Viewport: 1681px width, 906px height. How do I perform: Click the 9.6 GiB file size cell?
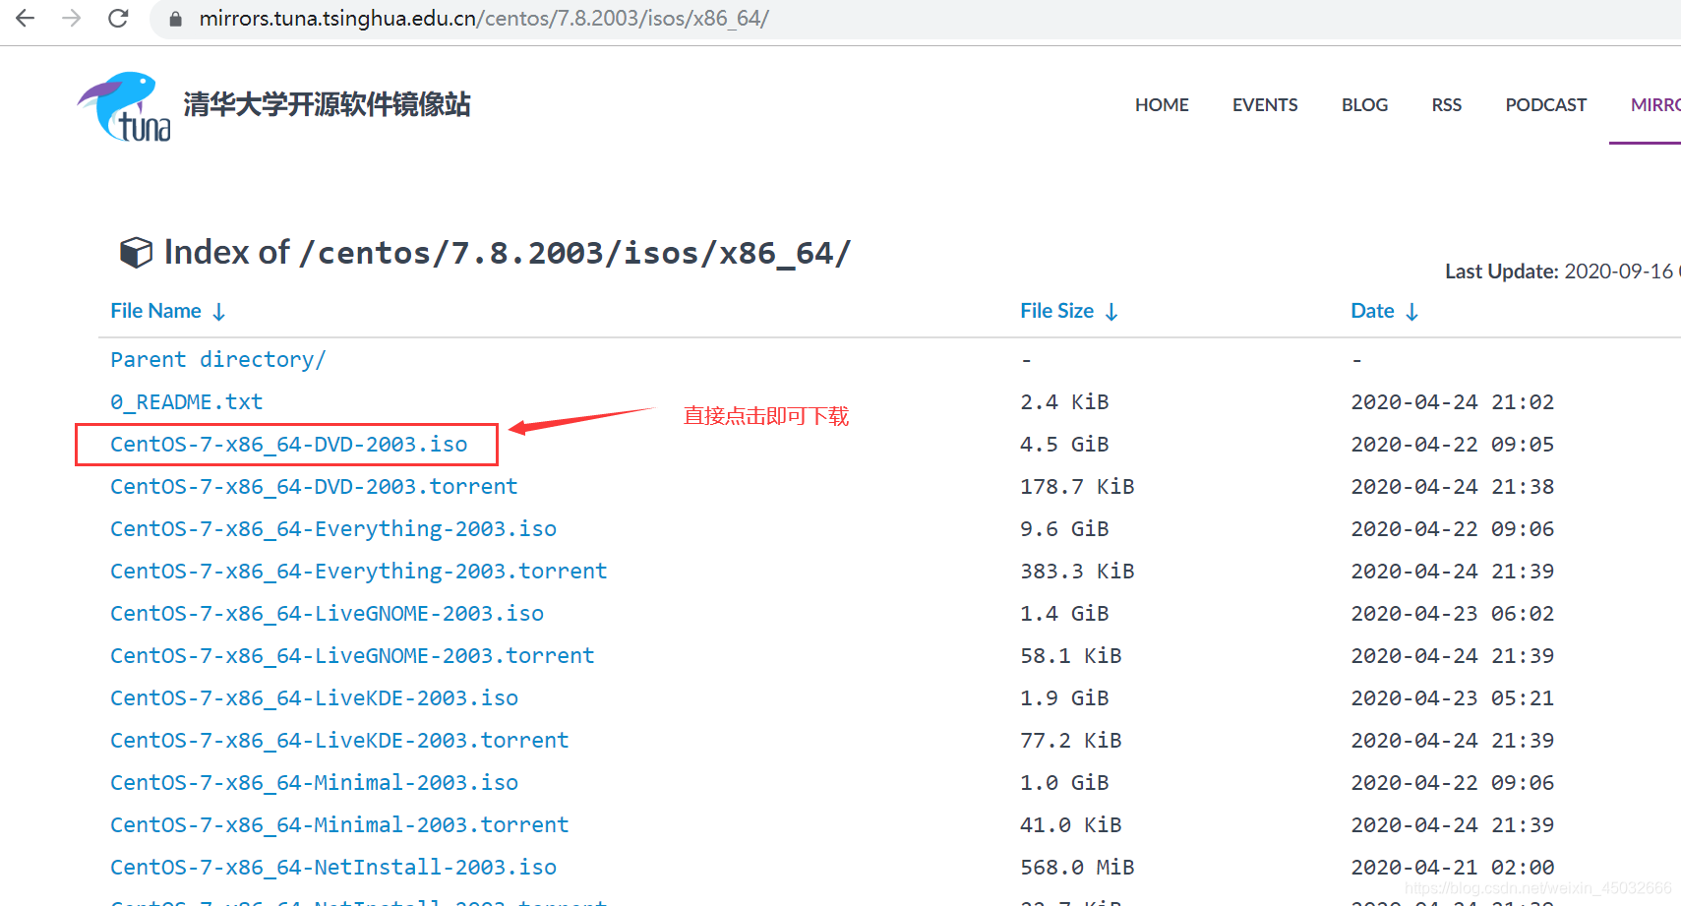click(1064, 529)
